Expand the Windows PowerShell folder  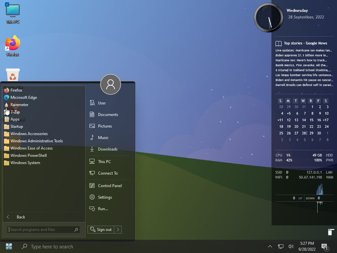pos(28,155)
